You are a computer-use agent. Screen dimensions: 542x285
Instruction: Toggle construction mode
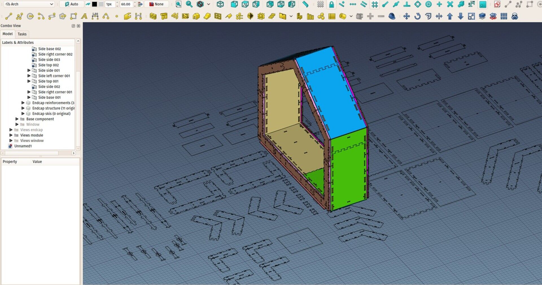[x=88, y=4]
